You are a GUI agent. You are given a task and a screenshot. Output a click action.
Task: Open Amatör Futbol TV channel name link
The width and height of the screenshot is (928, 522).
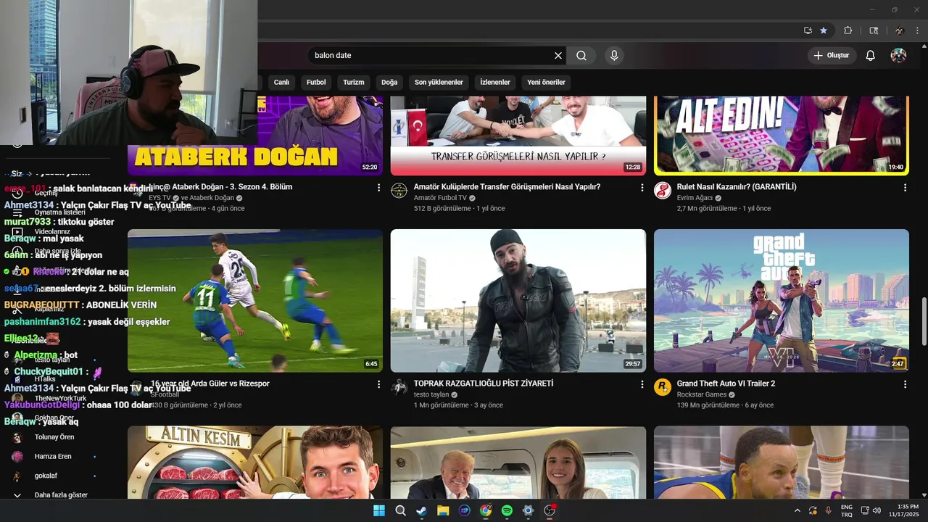(440, 198)
